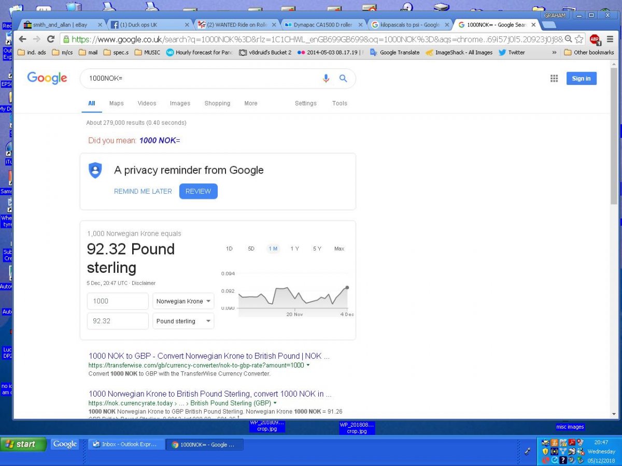The image size is (622, 466).
Task: Close the smith_and_allan eBay tab
Action: (x=100, y=25)
